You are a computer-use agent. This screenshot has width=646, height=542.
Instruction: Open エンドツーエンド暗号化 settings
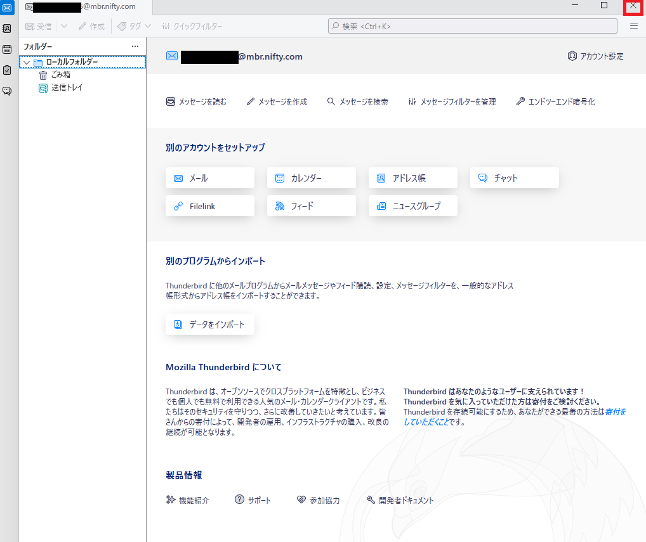tap(556, 101)
